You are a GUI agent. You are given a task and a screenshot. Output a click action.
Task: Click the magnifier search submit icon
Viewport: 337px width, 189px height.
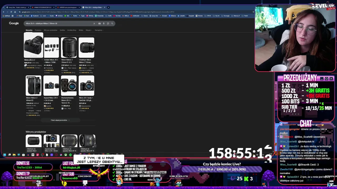coord(112,23)
